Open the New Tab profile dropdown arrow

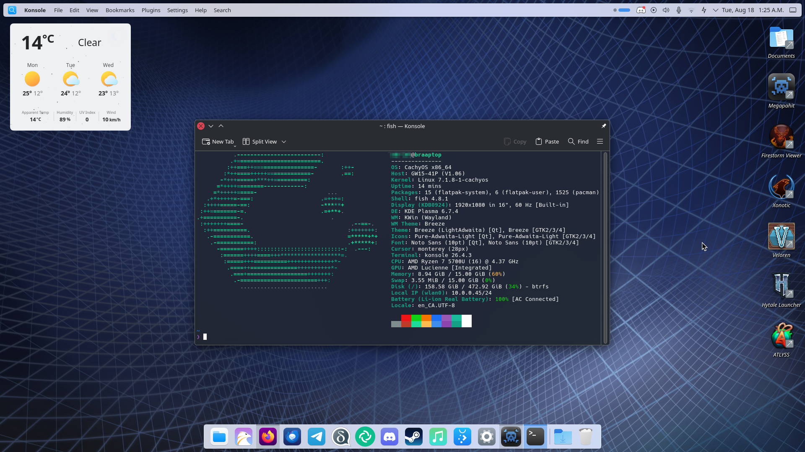point(235,146)
